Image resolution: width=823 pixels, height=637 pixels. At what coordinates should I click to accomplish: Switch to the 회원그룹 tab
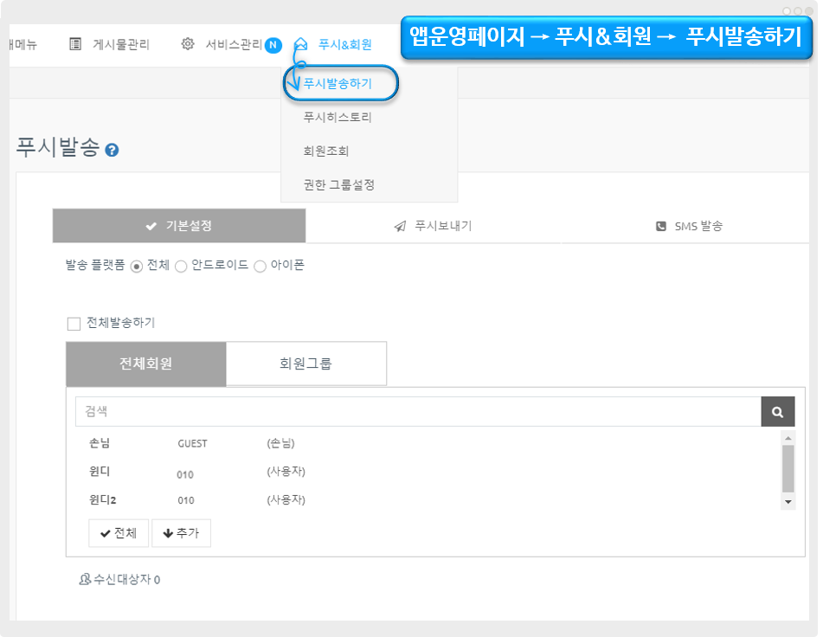pos(305,364)
